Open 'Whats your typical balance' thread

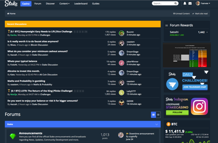click(22, 61)
